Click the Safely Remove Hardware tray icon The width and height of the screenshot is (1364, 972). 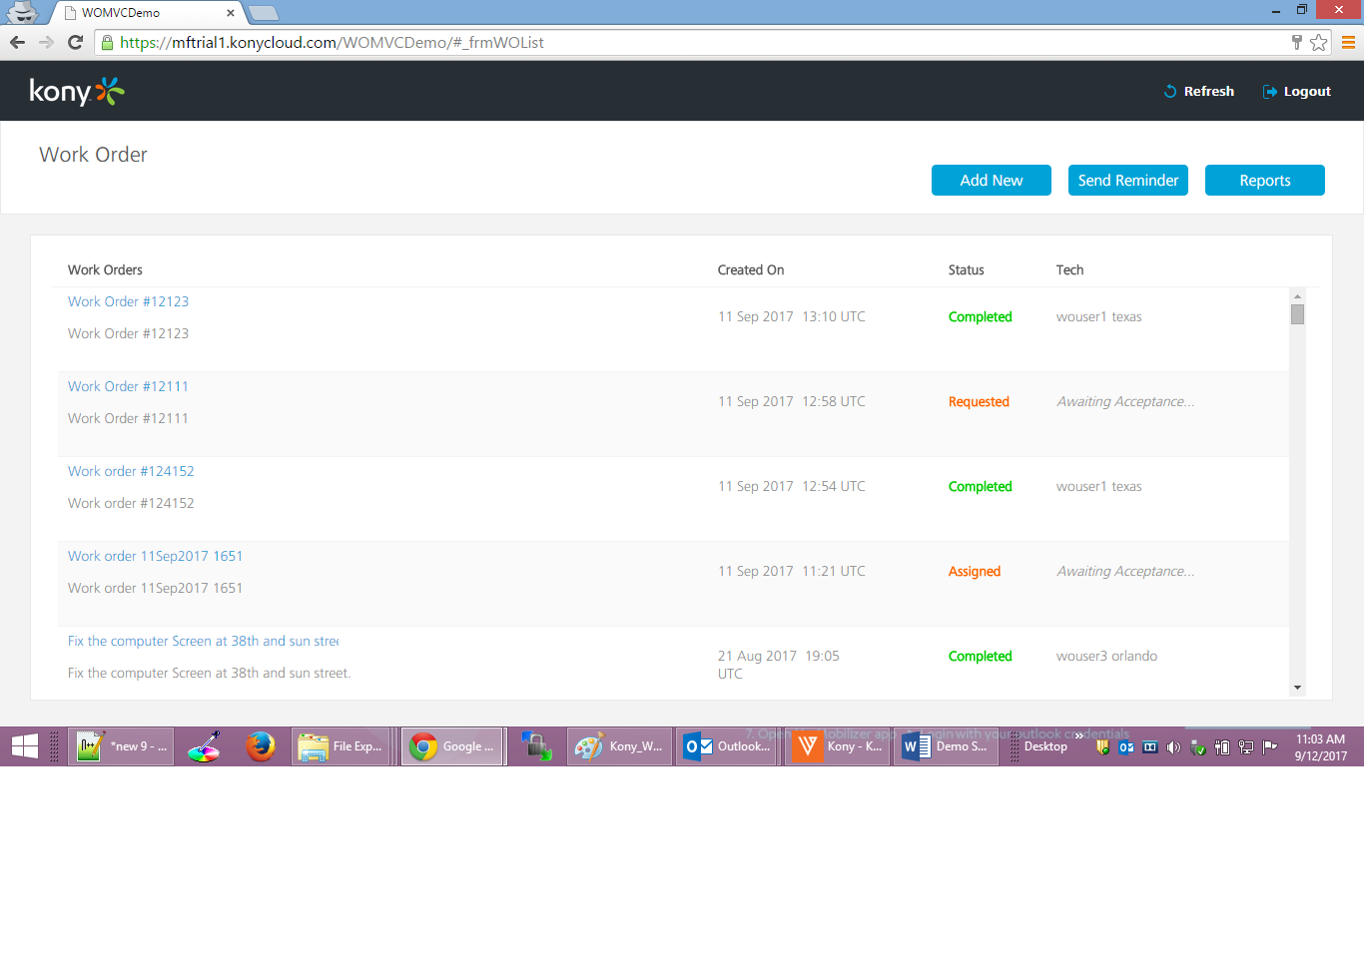coord(1198,745)
